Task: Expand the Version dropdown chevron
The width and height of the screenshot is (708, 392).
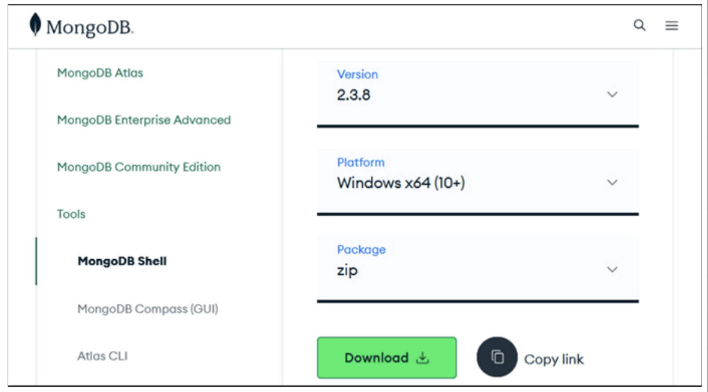Action: [612, 94]
